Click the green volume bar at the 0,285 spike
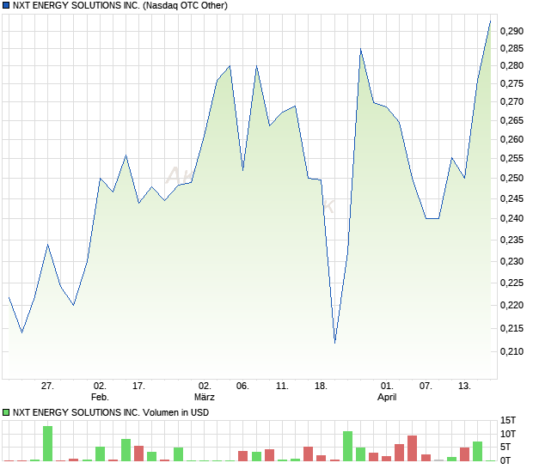This screenshot has height=469, width=533. [361, 454]
